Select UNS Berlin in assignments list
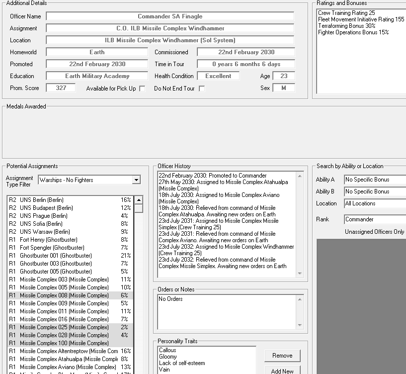 [x=70, y=200]
